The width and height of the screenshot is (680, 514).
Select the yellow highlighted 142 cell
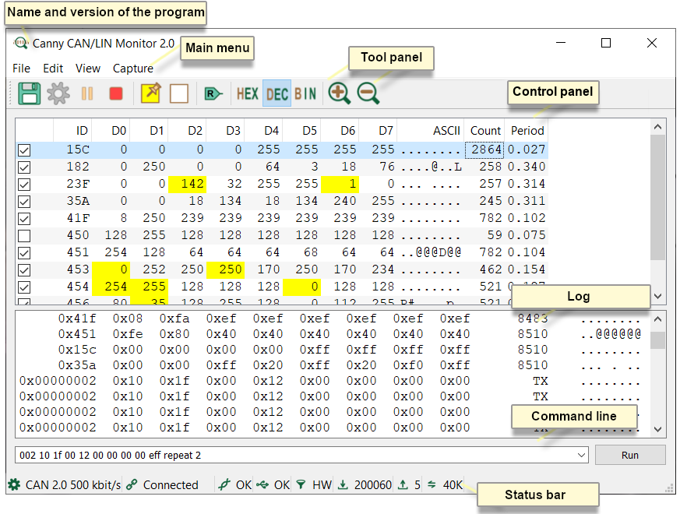pyautogui.click(x=187, y=184)
